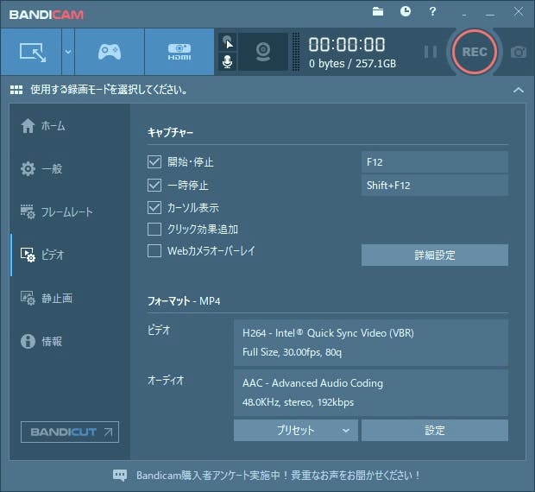
Task: Start recording with the REC button
Action: [475, 52]
